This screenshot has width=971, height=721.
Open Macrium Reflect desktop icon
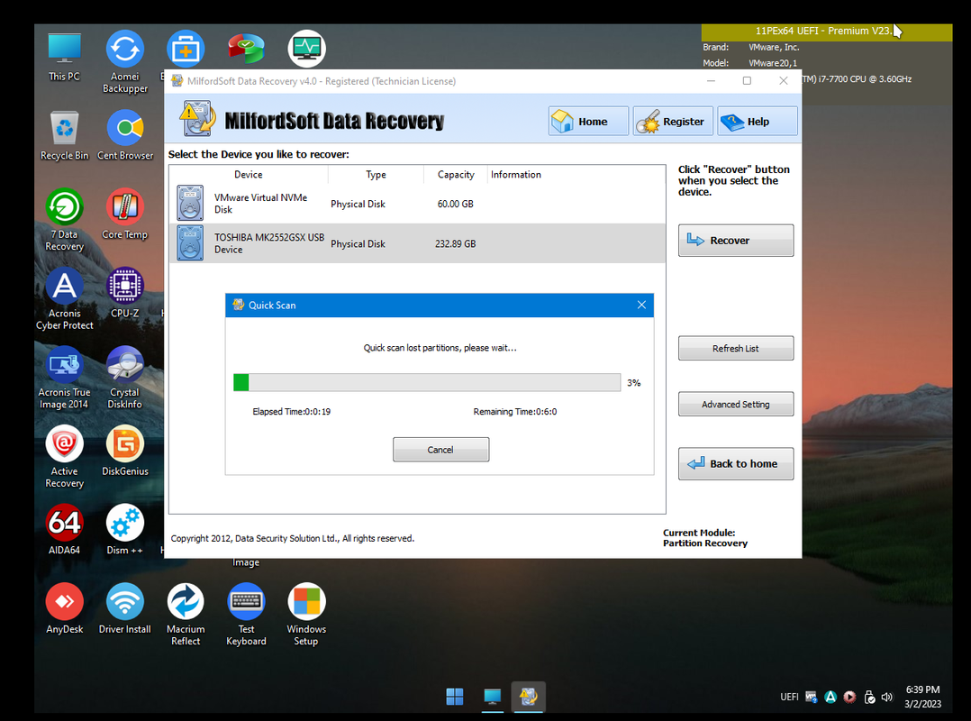(x=186, y=615)
